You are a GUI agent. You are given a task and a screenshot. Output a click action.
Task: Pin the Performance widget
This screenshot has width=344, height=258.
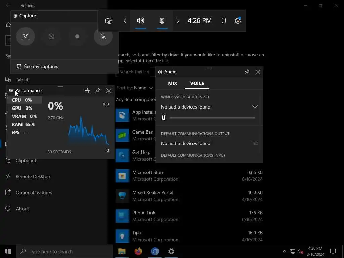point(98,91)
